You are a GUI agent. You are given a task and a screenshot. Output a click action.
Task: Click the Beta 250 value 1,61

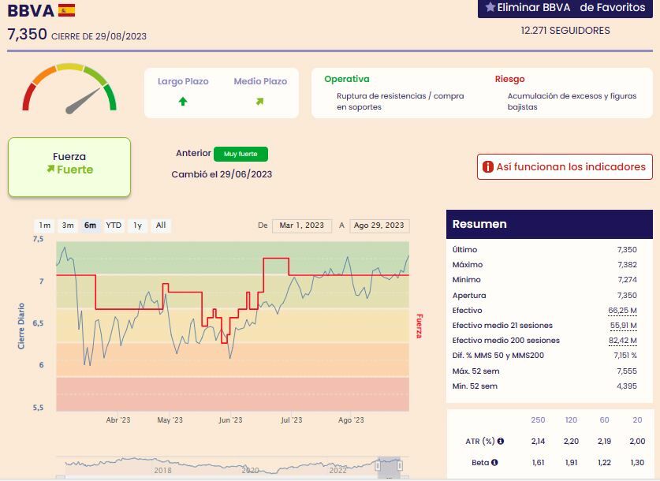click(x=538, y=463)
